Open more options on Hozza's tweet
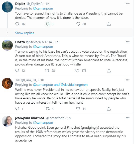Screen dimensions: 135x144 tap(127, 42)
